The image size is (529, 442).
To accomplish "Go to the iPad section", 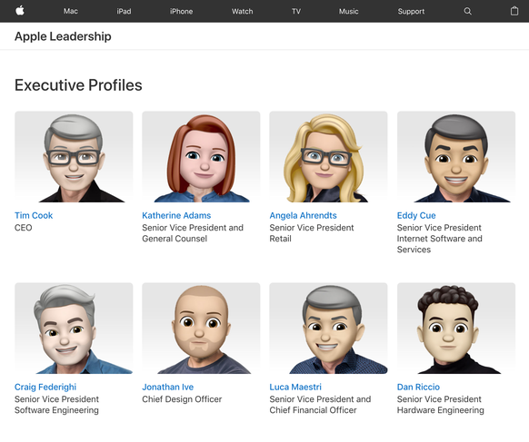I will pyautogui.click(x=124, y=11).
